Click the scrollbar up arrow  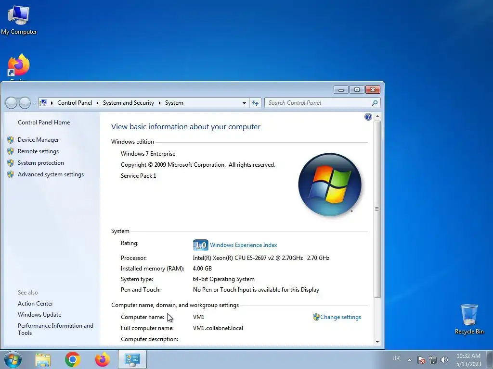pyautogui.click(x=377, y=117)
